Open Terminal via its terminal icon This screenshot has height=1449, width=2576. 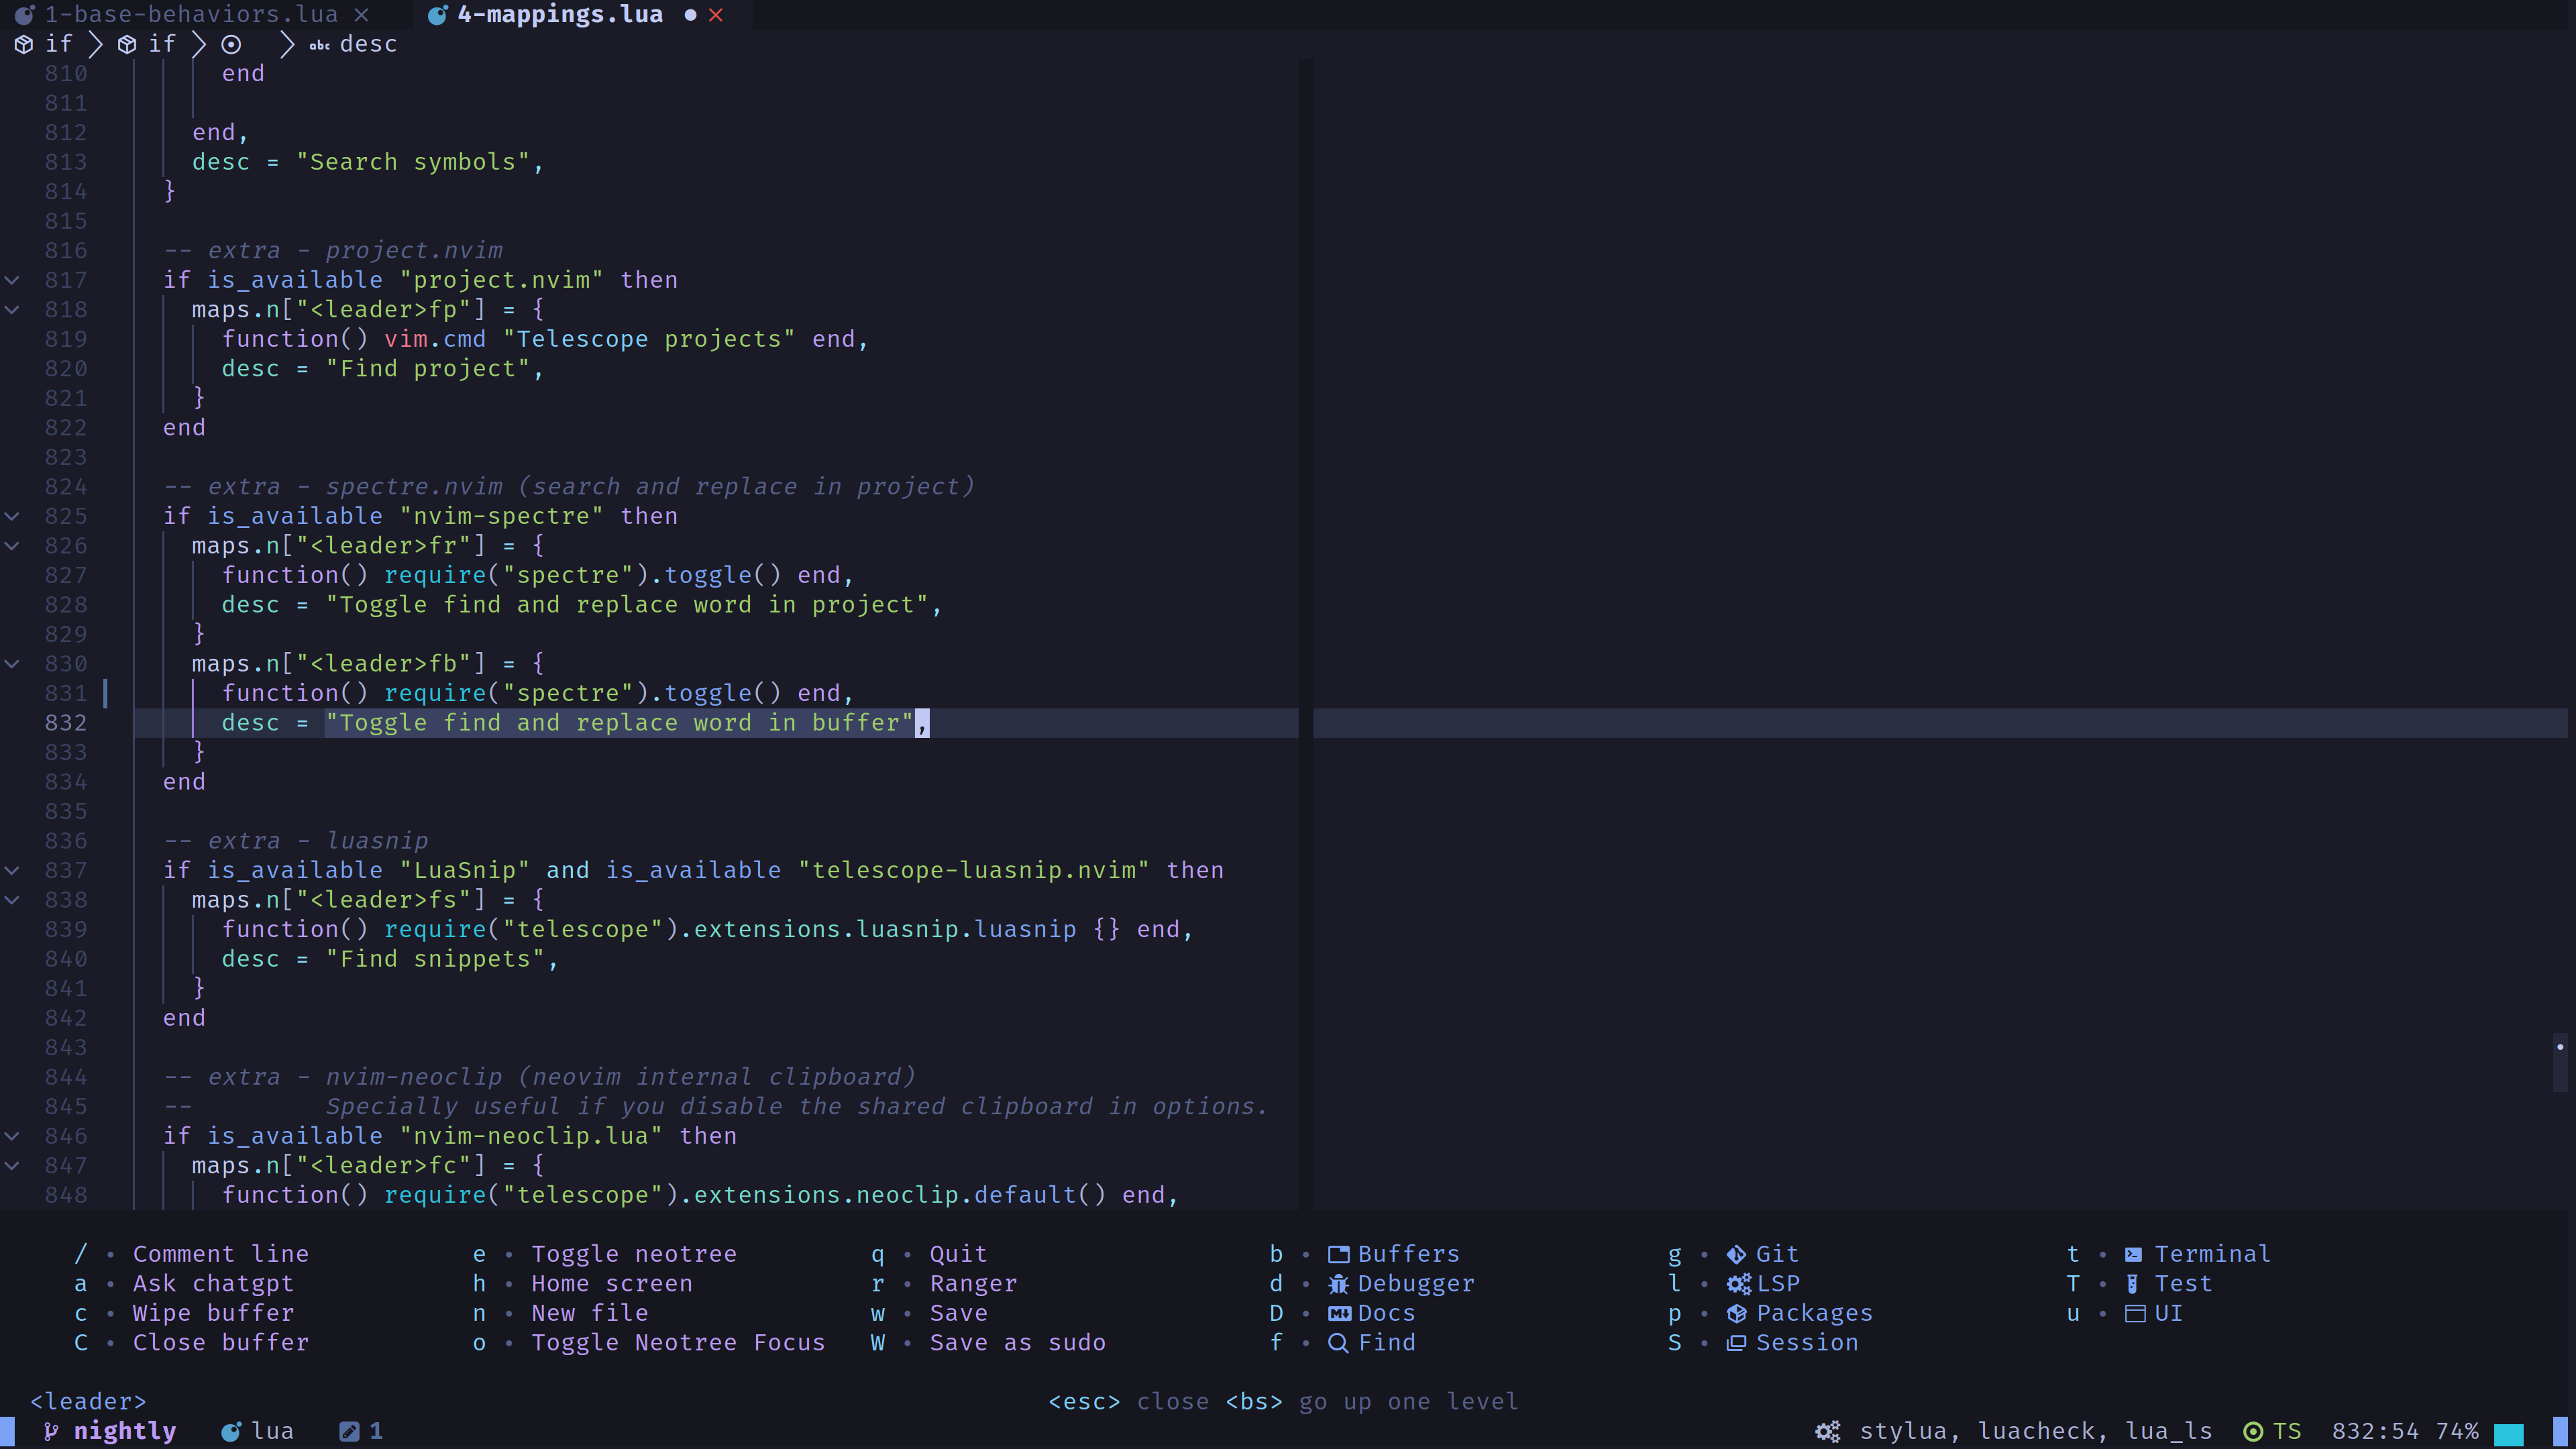pyautogui.click(x=2133, y=1253)
